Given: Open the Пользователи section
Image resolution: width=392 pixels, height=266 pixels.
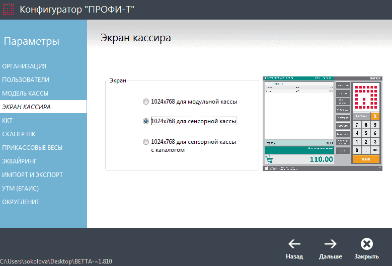Looking at the screenshot, I should [x=26, y=79].
